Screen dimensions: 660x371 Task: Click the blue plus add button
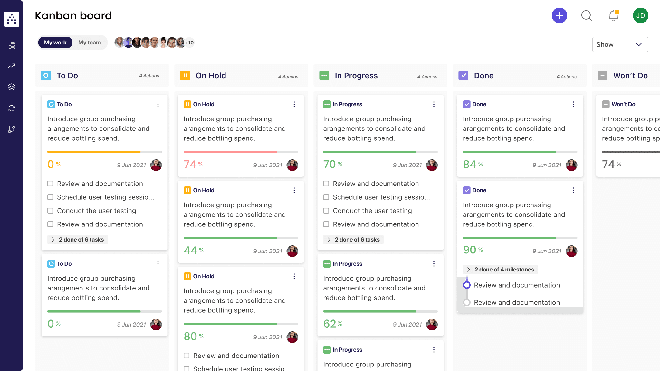click(x=559, y=15)
